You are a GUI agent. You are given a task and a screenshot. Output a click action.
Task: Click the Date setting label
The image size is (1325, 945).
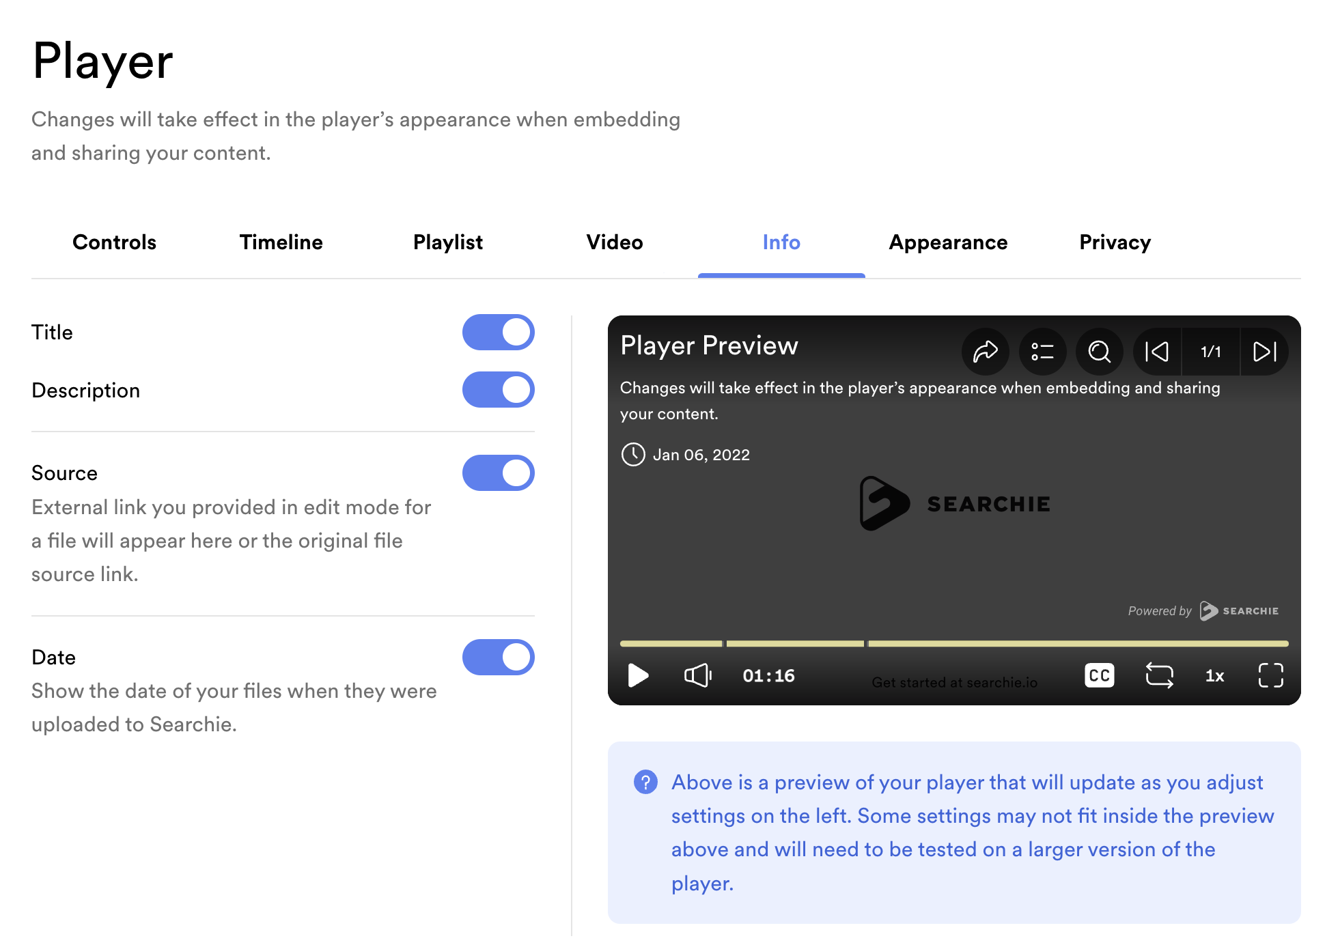53,658
